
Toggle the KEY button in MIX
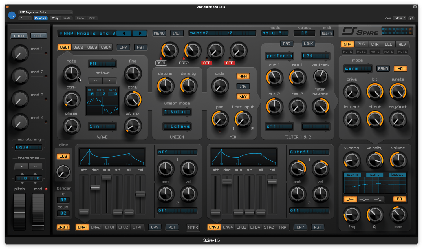tap(243, 96)
